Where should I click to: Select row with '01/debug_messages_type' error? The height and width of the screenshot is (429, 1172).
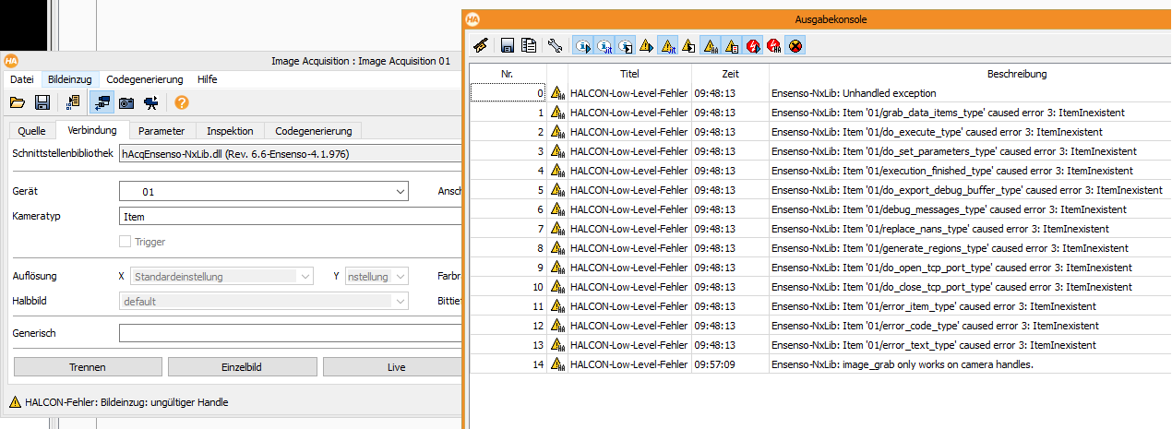819,209
